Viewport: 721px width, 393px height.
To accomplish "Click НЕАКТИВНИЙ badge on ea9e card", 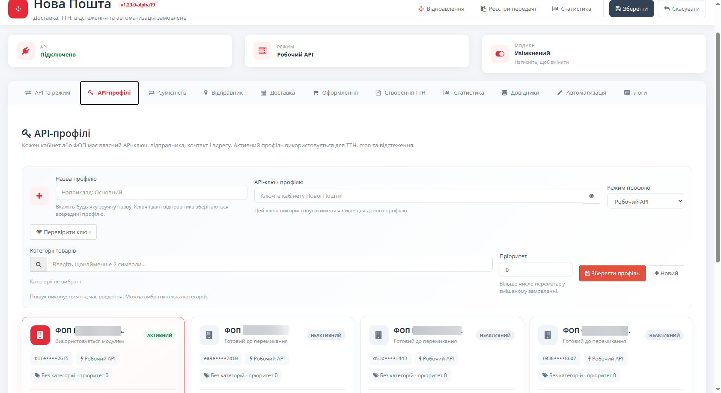I will pos(326,336).
